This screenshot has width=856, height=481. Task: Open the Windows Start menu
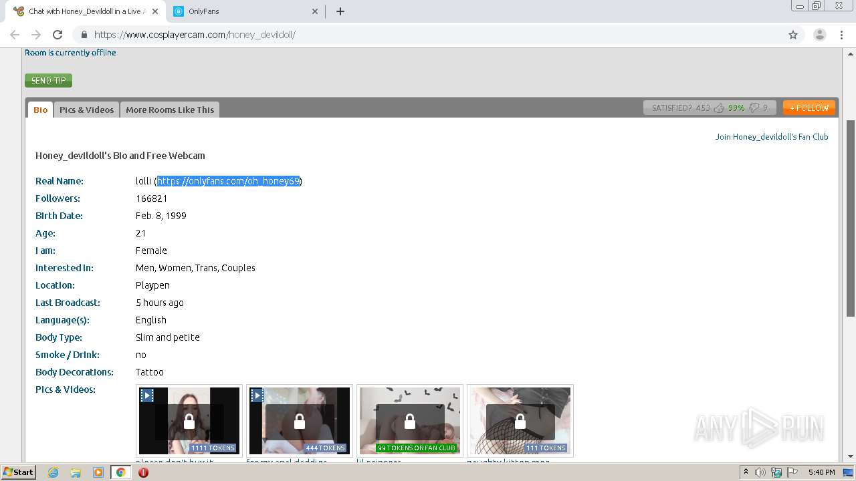click(19, 472)
